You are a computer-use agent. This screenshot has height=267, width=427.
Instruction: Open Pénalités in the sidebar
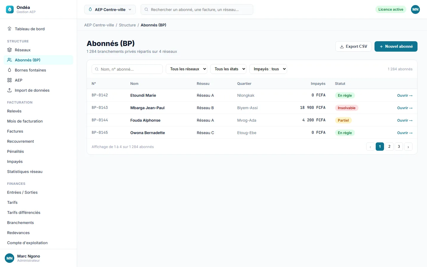pos(38,151)
